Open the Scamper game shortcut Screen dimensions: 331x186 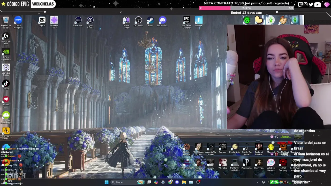coord(223,148)
